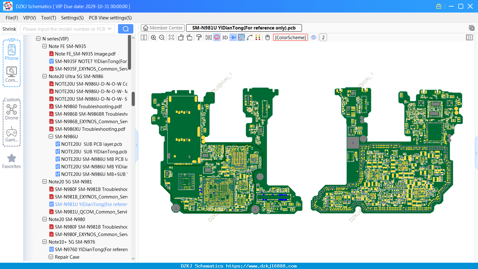Select the Phone category icon
Viewport: 478px width, 269px height.
(12, 52)
